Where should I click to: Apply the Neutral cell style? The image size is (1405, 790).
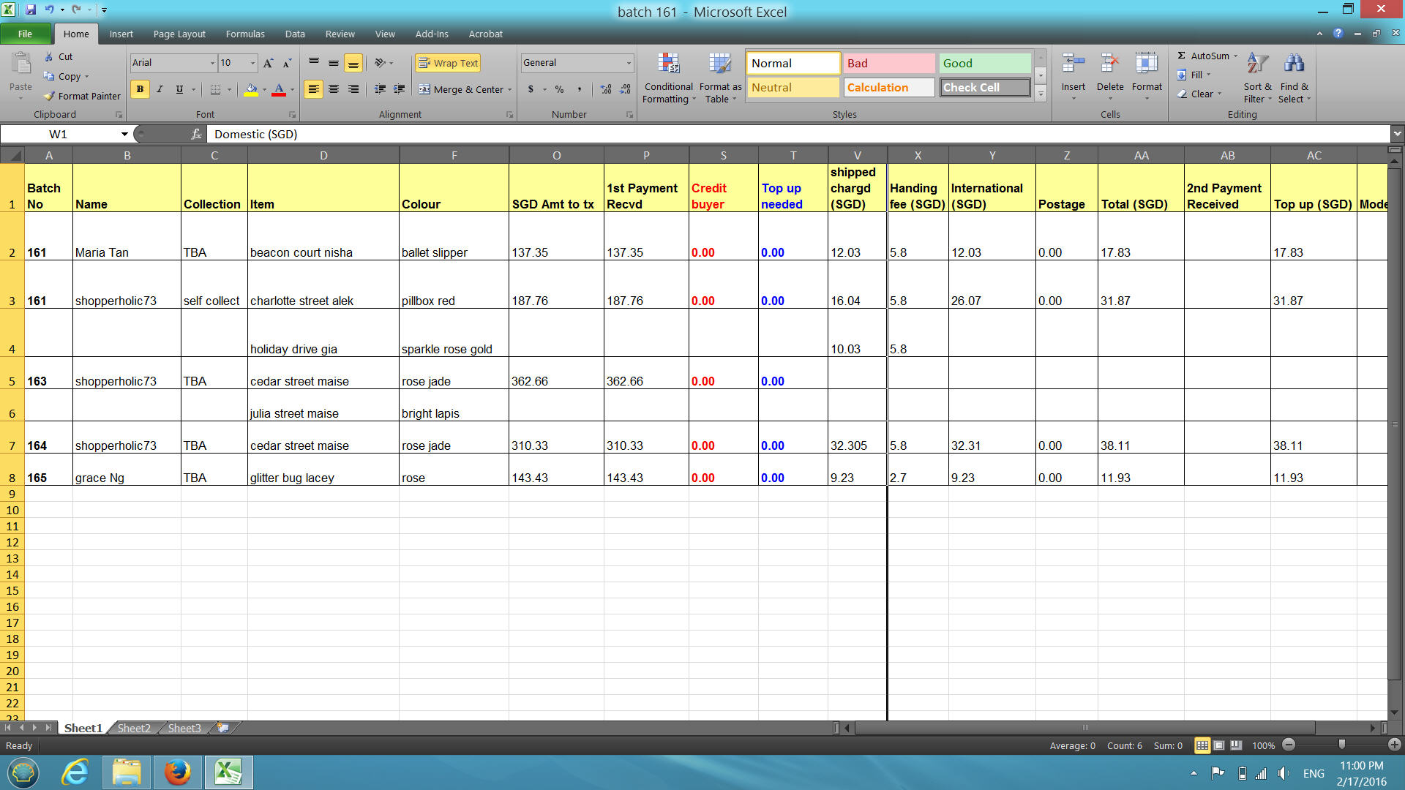pyautogui.click(x=793, y=87)
